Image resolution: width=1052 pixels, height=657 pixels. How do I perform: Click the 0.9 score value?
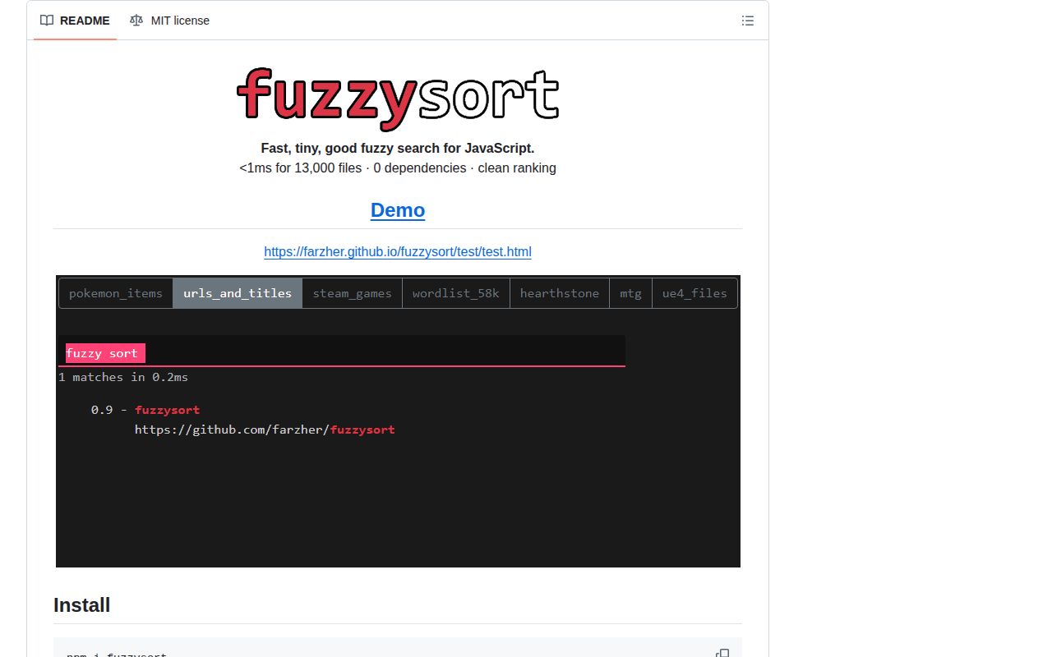point(102,410)
